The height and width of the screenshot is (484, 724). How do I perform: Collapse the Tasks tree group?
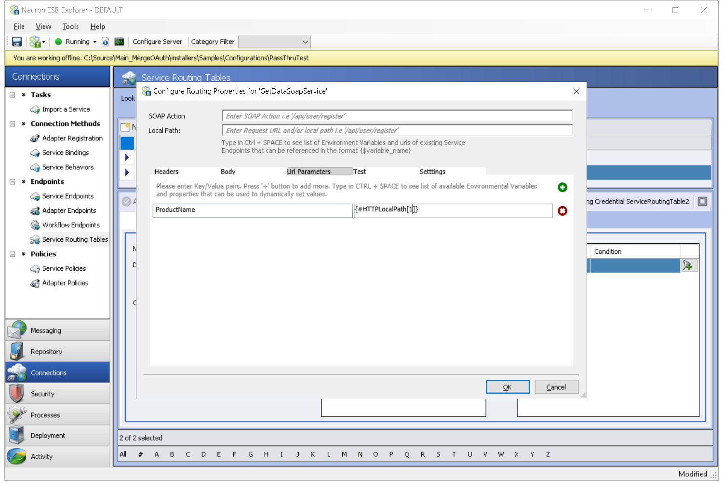(x=13, y=95)
